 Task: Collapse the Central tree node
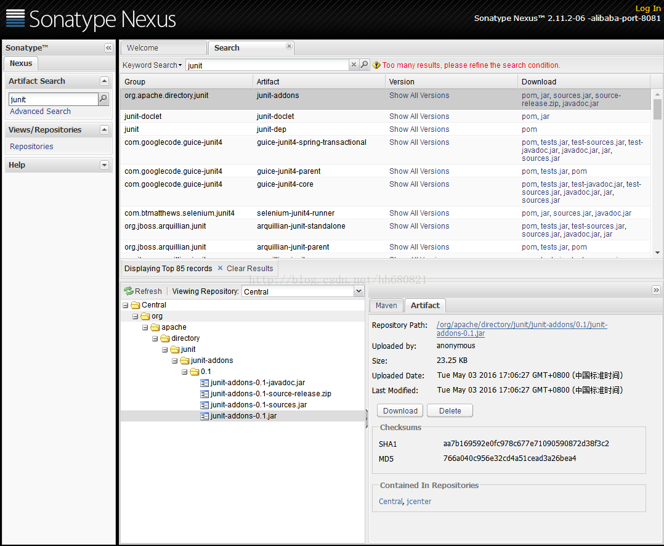pos(126,306)
